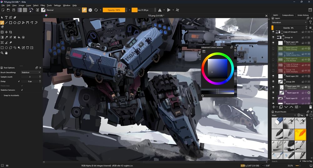Open the brush blending mode Normal dropdown

tap(63, 10)
